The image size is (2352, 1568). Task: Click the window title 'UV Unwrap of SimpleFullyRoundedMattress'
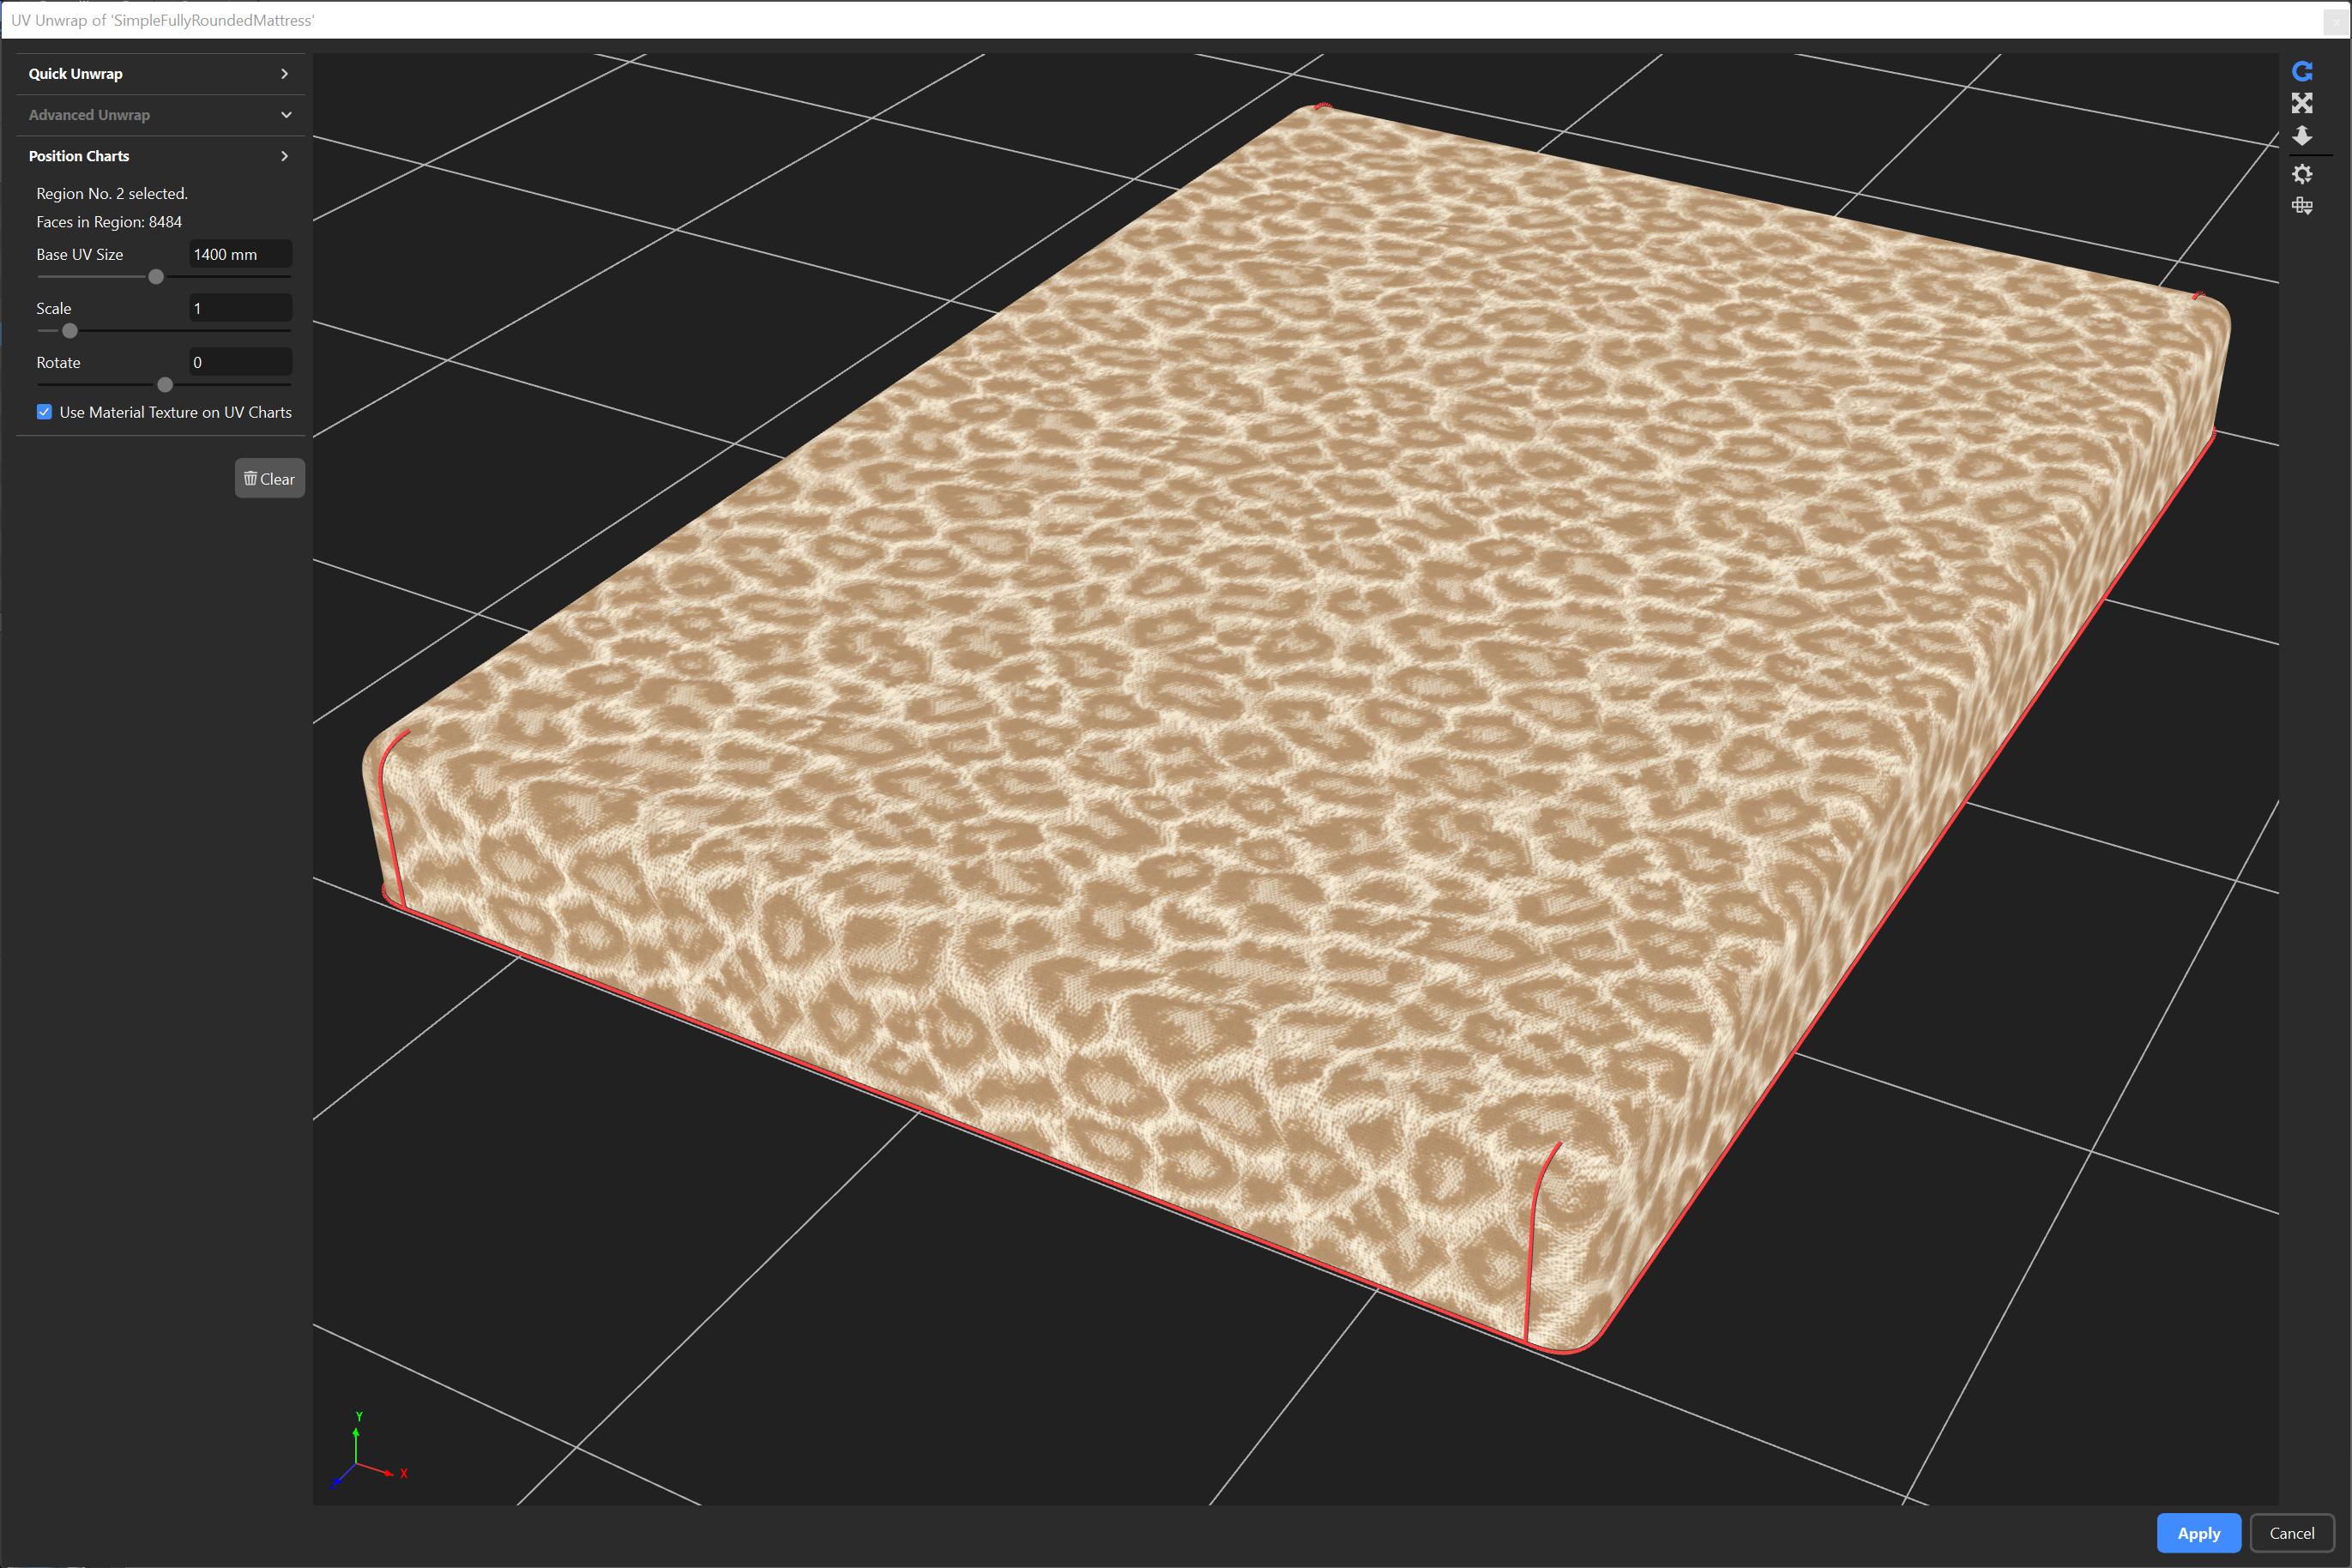(162, 20)
